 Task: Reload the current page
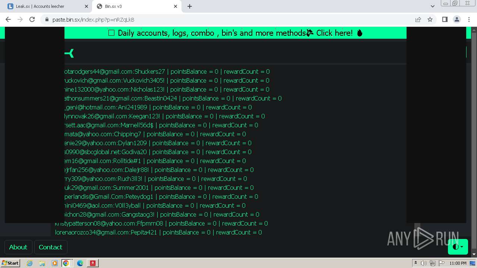click(32, 19)
